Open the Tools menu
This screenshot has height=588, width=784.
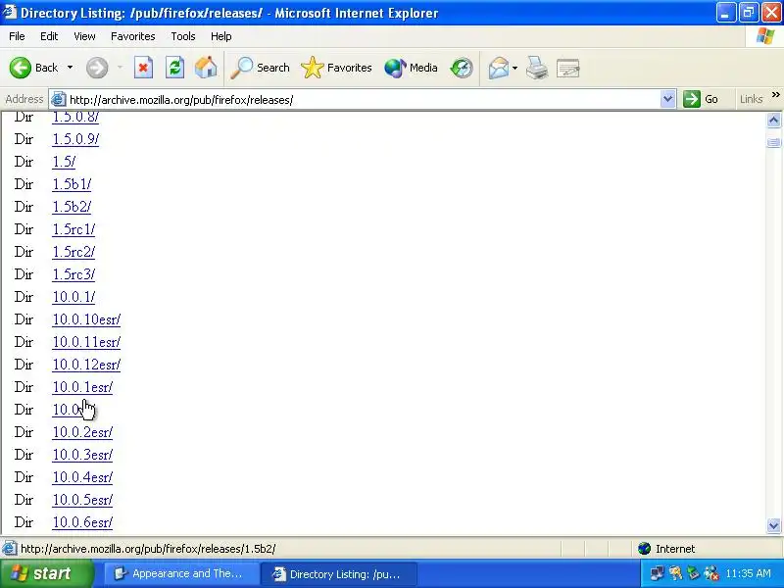pyautogui.click(x=183, y=36)
